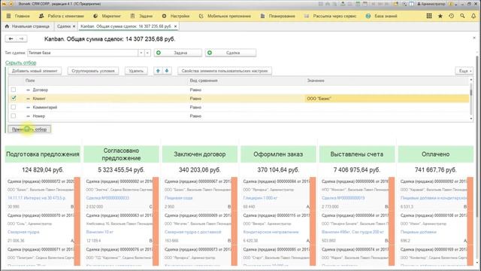Click the Удалить filter button

pyautogui.click(x=136, y=71)
